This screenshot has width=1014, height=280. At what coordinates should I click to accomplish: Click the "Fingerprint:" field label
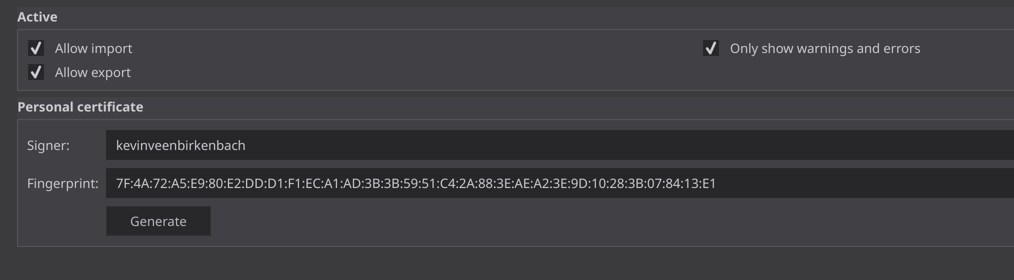[62, 183]
